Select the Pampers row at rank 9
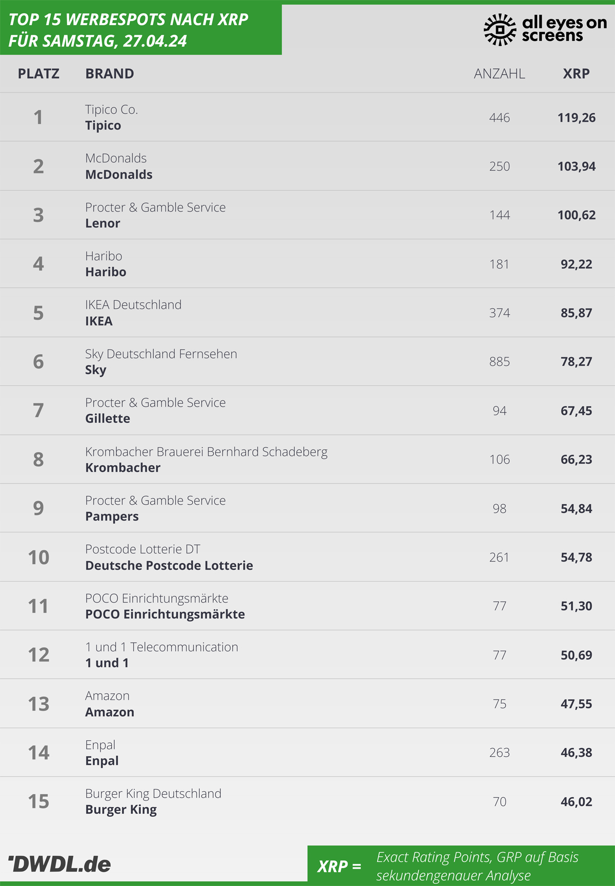This screenshot has height=886, width=615. (x=307, y=508)
